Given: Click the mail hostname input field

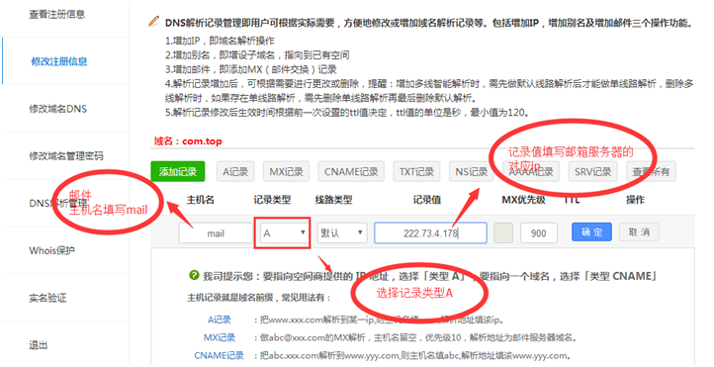Looking at the screenshot, I should click(216, 233).
